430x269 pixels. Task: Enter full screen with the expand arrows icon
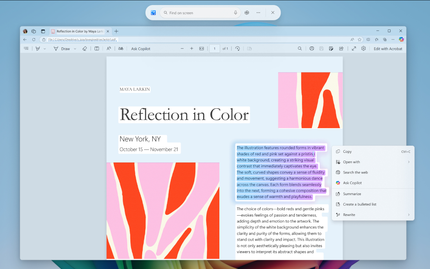pos(354,49)
